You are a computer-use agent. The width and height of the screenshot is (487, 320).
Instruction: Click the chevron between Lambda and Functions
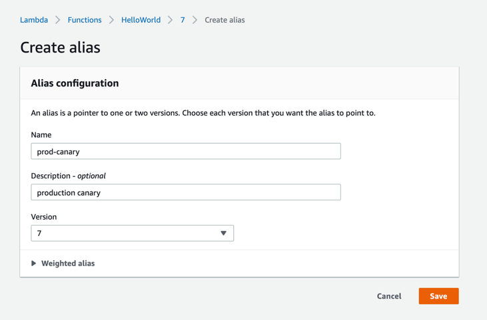click(58, 20)
